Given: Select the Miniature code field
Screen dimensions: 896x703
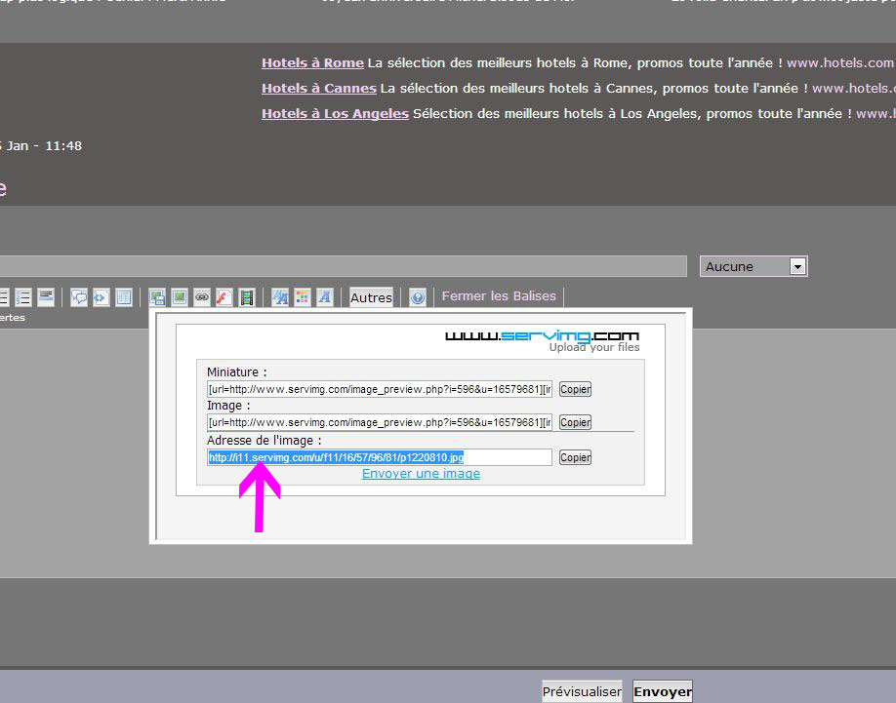Looking at the screenshot, I should click(x=380, y=390).
